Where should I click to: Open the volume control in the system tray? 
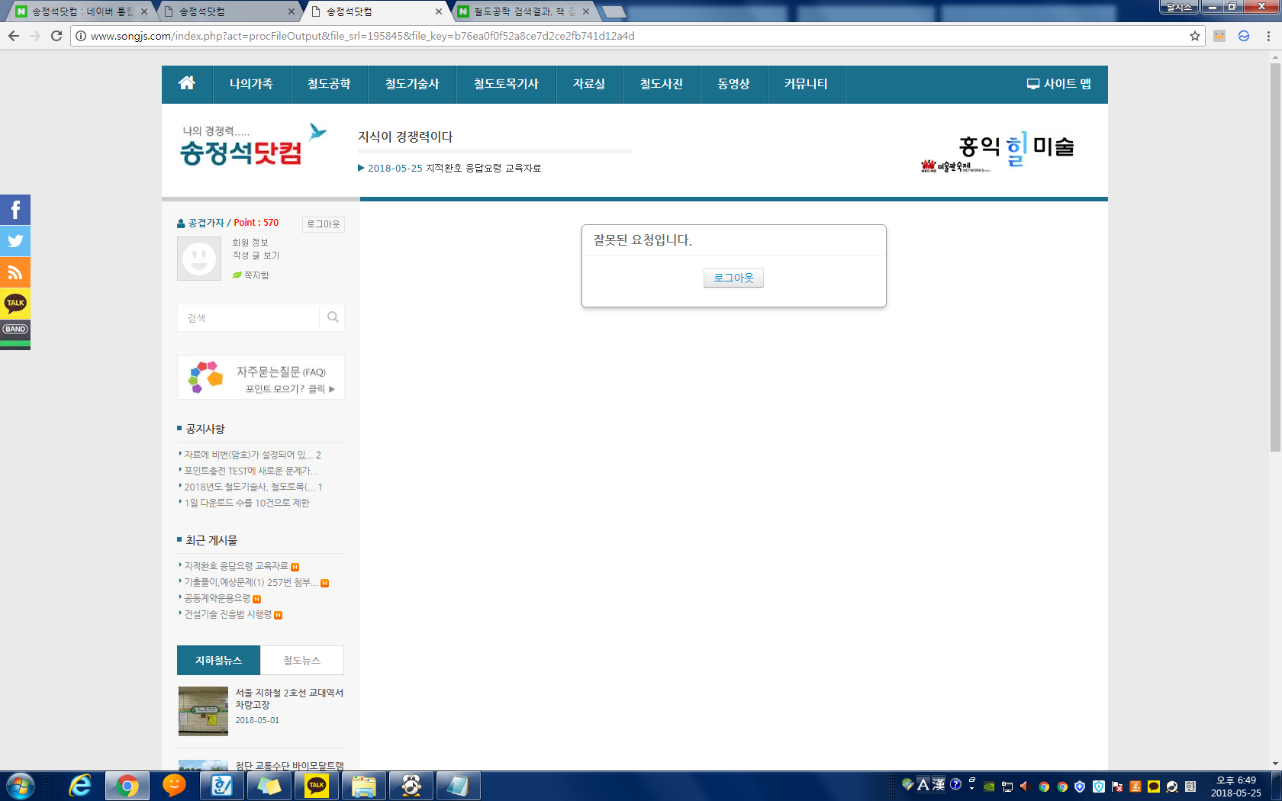1023,786
